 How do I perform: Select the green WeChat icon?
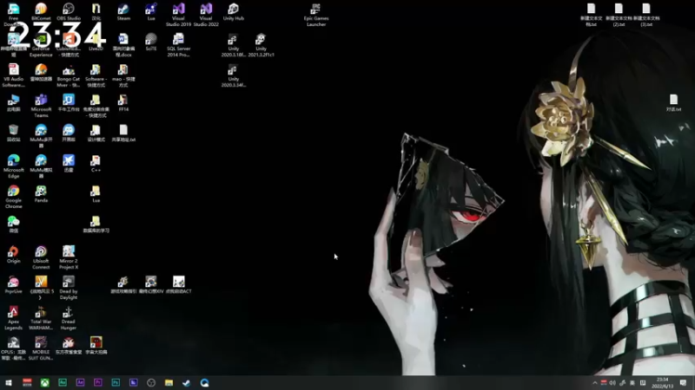coord(13,224)
